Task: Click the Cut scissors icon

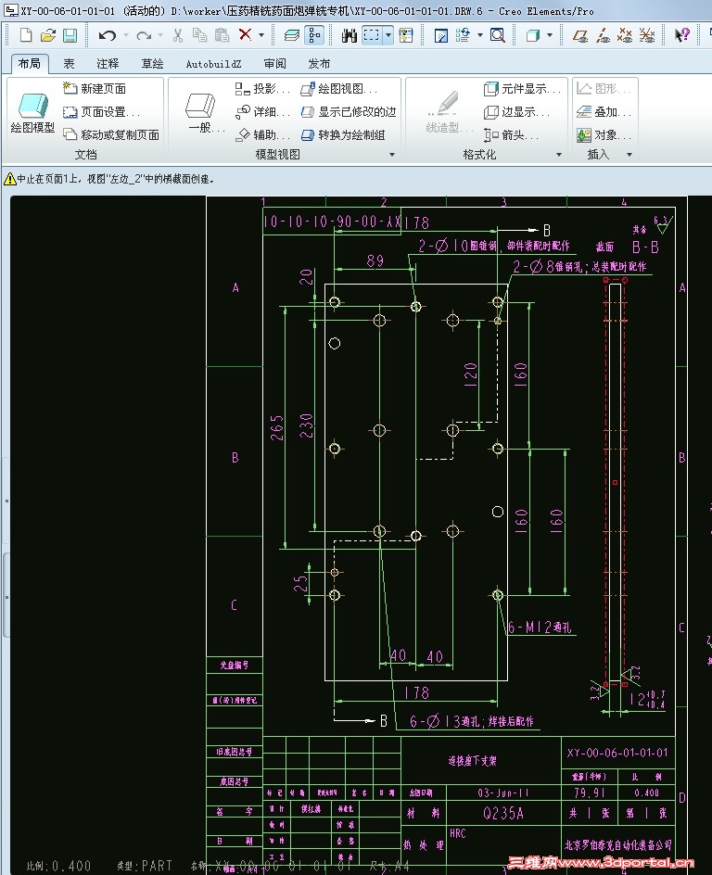Action: tap(178, 35)
